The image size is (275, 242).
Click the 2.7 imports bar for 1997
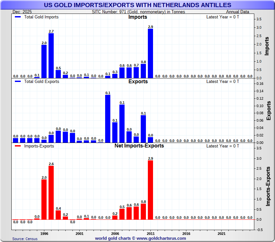(x=51, y=55)
